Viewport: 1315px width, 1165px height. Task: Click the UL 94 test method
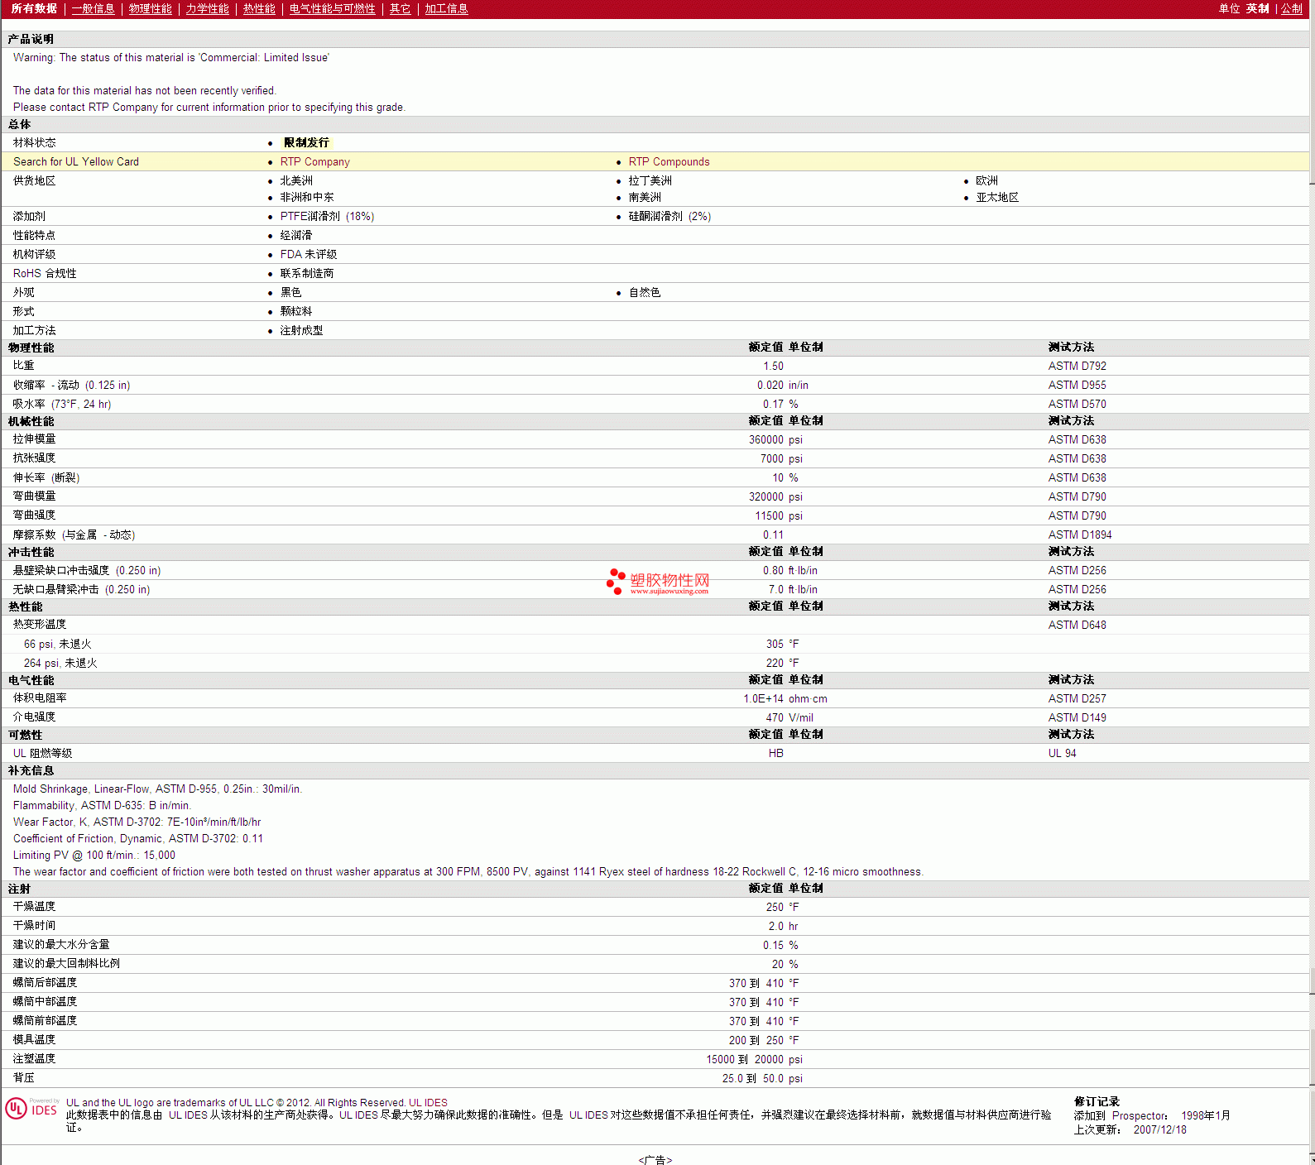pyautogui.click(x=1063, y=754)
